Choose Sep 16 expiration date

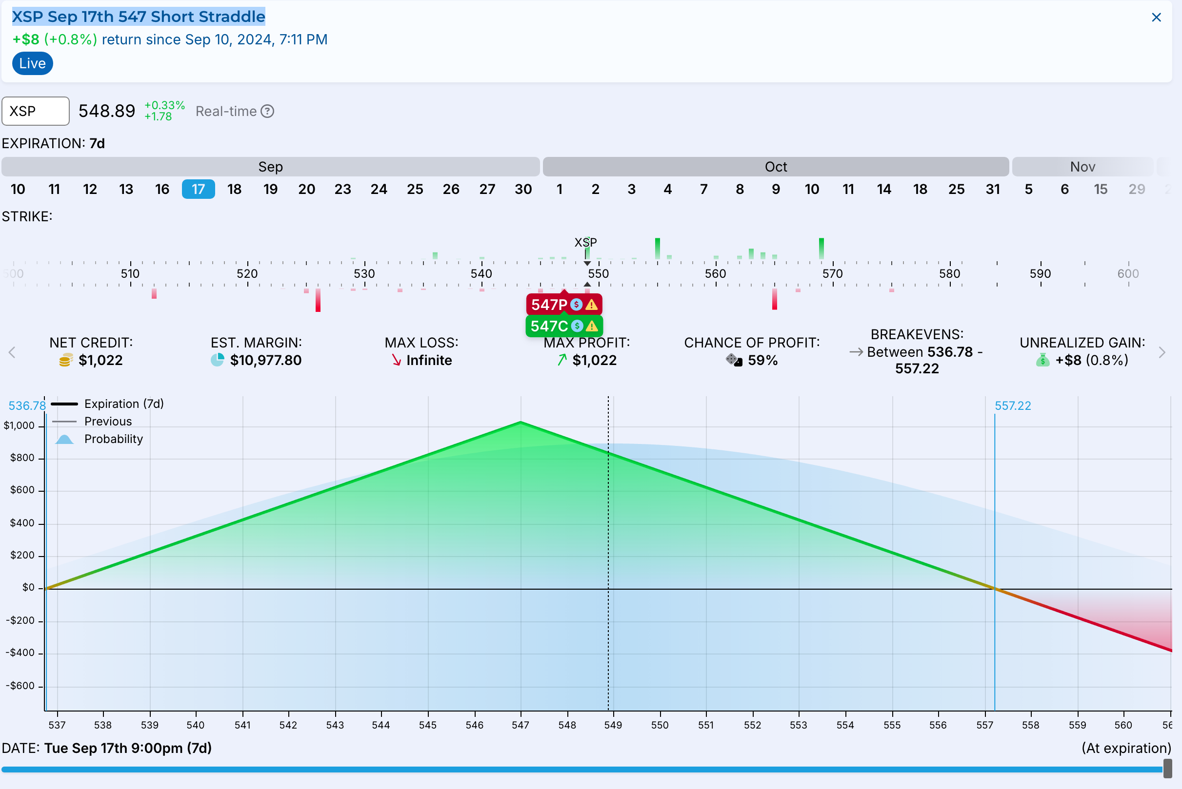click(x=162, y=189)
